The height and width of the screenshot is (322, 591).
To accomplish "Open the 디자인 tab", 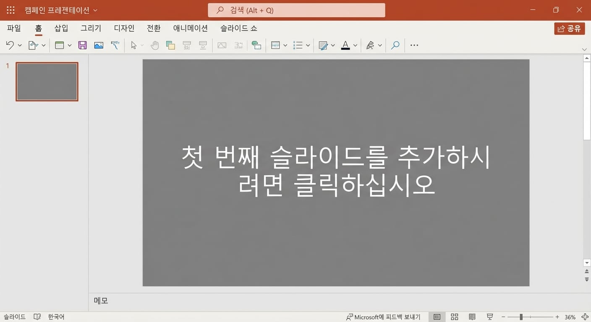I will 124,28.
